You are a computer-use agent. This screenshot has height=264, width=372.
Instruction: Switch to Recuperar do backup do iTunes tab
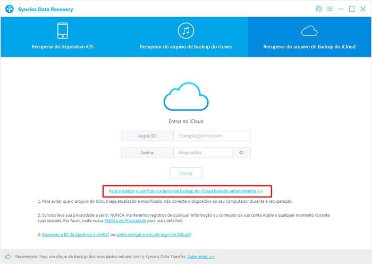[x=186, y=37]
